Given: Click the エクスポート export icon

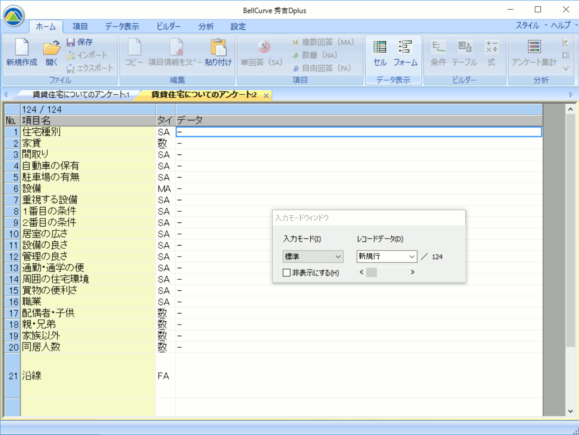Looking at the screenshot, I should tap(90, 68).
